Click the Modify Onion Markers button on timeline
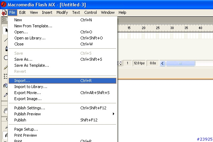Image resolution: width=213 pixels, height=142 pixels. coord(119,63)
